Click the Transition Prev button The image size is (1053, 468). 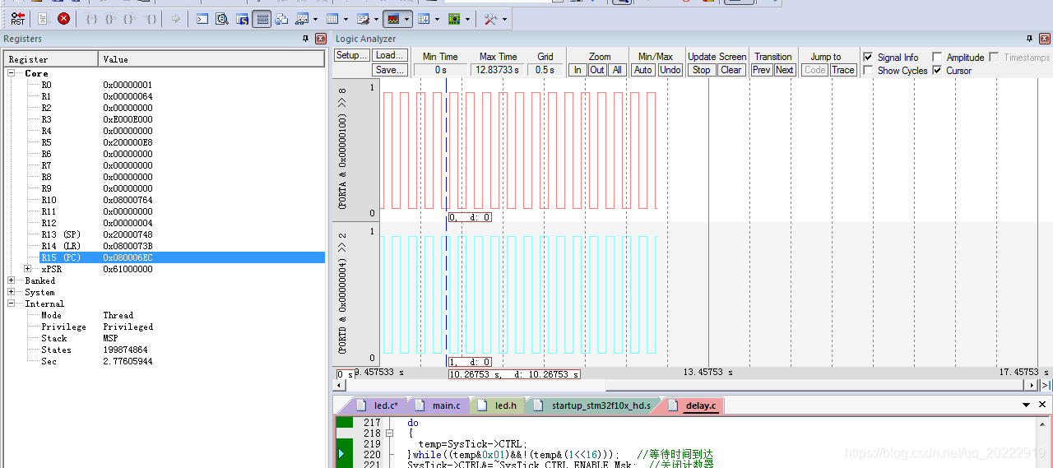click(762, 70)
